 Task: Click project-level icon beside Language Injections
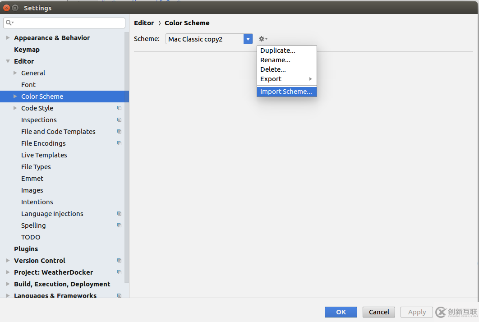pyautogui.click(x=119, y=214)
